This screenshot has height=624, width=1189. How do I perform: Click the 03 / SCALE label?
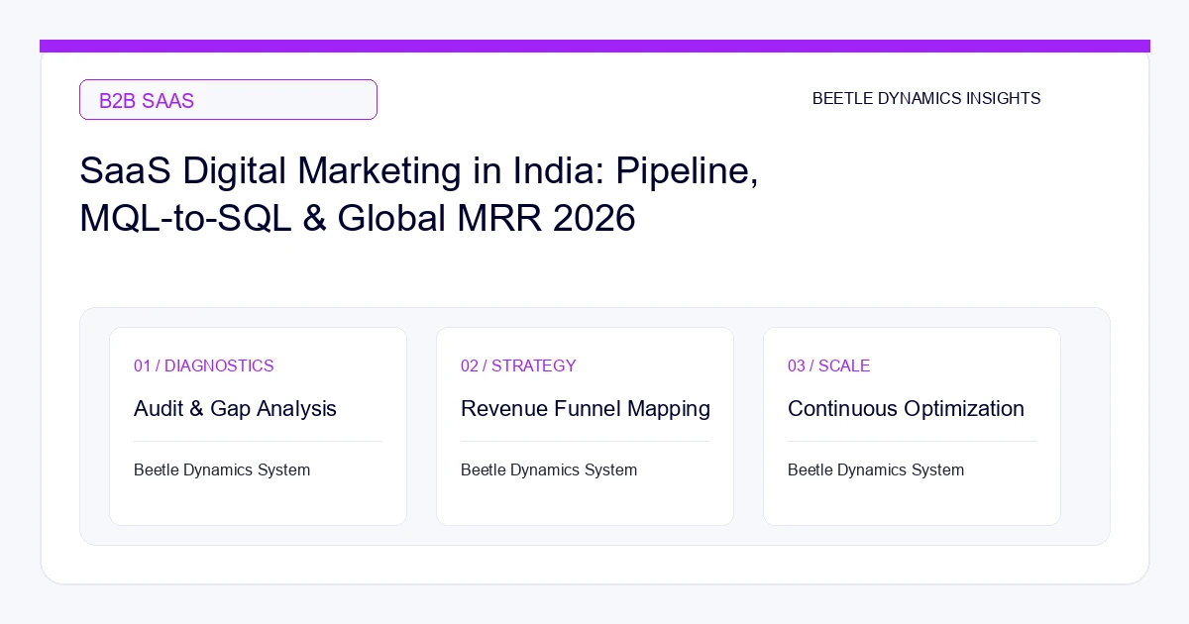coord(828,366)
